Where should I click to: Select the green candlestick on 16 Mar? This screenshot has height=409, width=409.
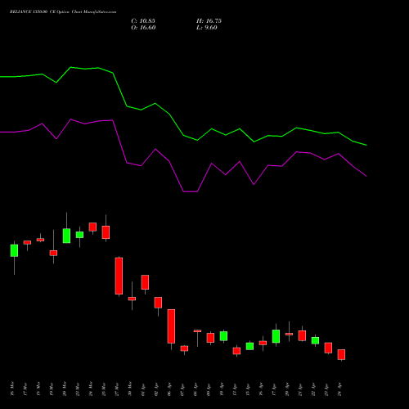(x=14, y=250)
